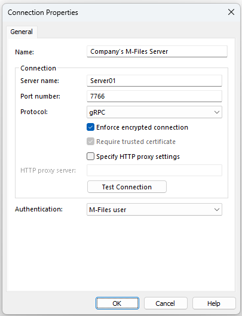Click the chevron arrow on Protocol dropdown
This screenshot has height=316, width=242.
pyautogui.click(x=217, y=112)
